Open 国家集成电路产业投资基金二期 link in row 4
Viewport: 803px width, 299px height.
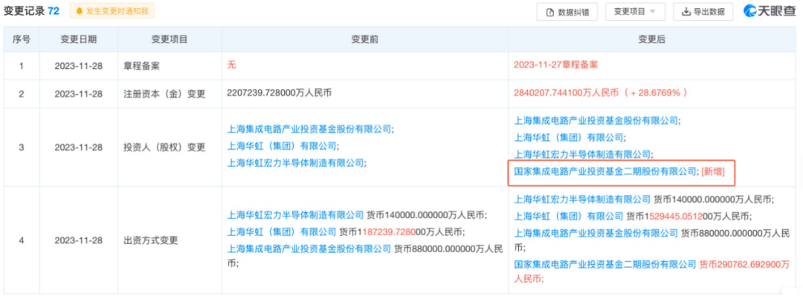click(x=606, y=265)
